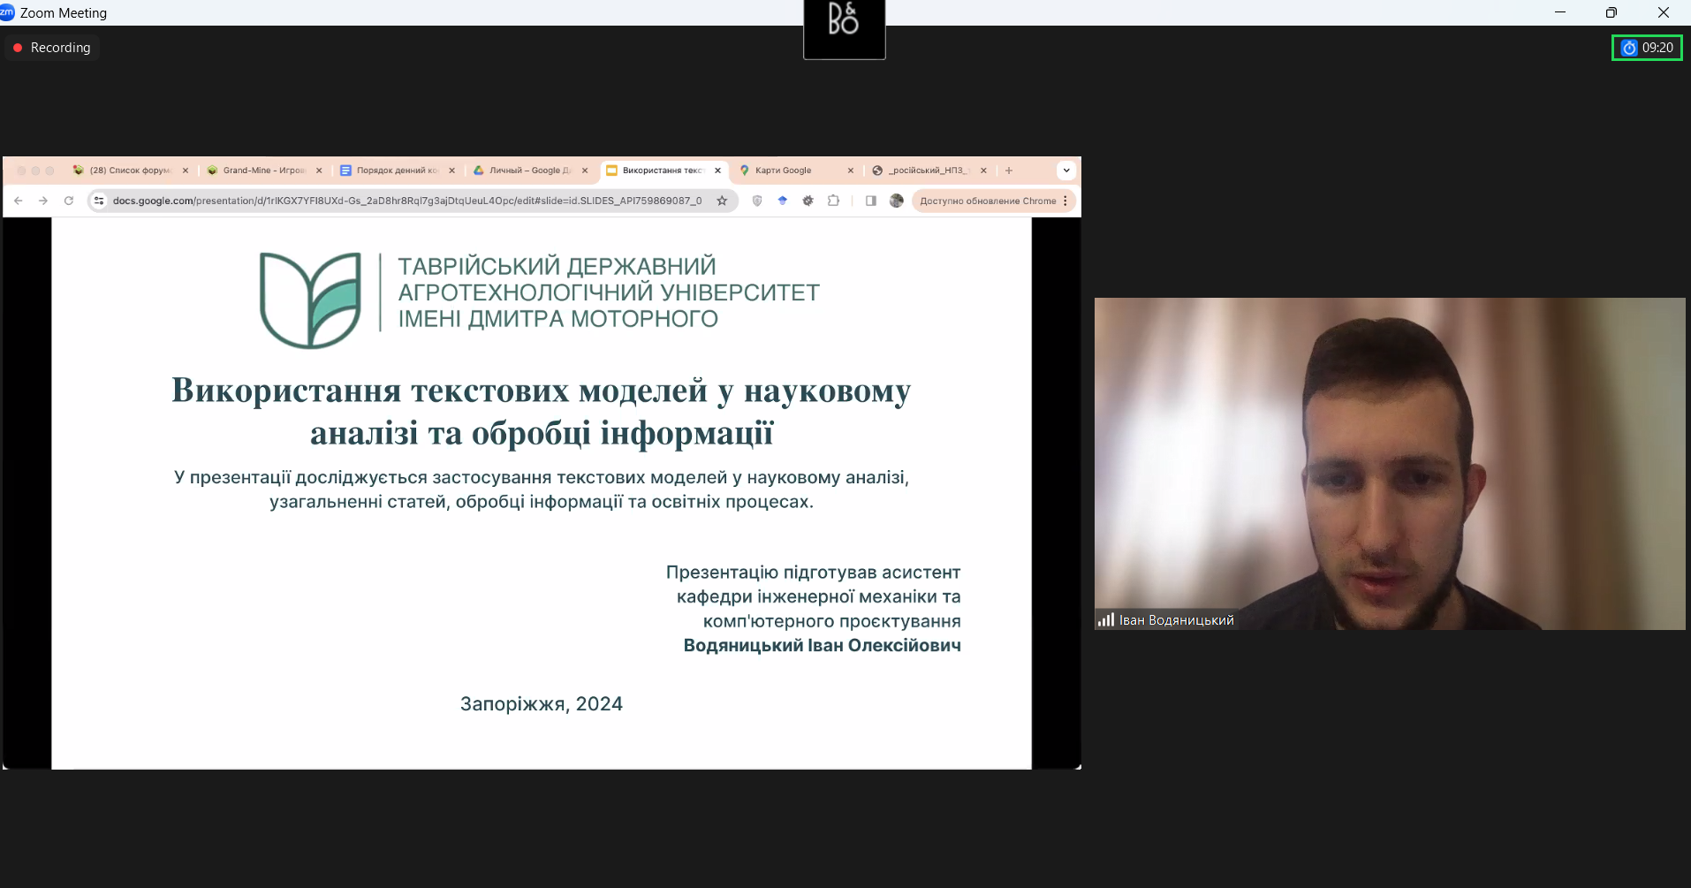Close the '(28) Список форум' tab
This screenshot has height=888, width=1691.
pos(186,171)
